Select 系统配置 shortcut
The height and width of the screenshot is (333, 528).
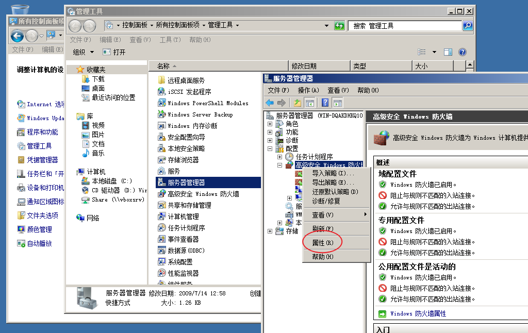click(175, 262)
